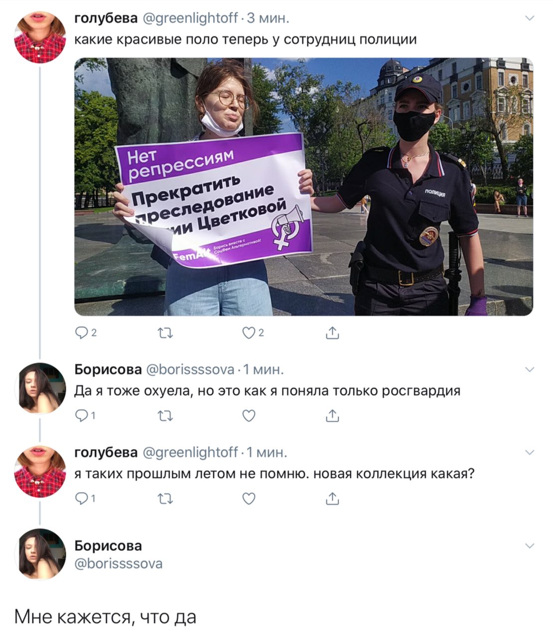553x638 pixels.
Task: Open options chevron on Борисова's росгвардия reply
Action: (x=530, y=369)
